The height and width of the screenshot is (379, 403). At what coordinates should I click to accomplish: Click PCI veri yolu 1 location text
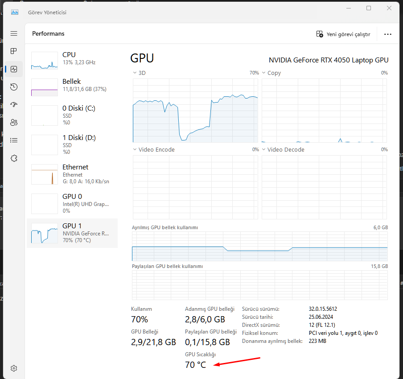[x=343, y=333]
